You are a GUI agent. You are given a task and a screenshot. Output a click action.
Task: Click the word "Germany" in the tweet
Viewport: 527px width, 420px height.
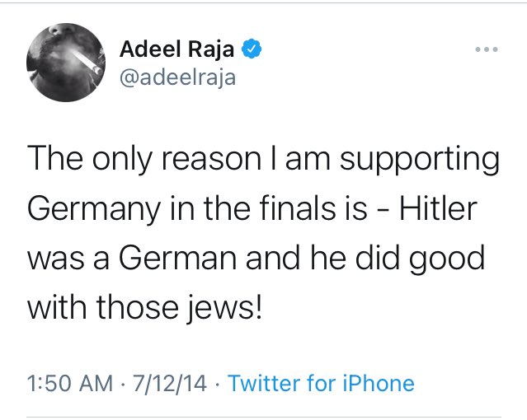92,208
